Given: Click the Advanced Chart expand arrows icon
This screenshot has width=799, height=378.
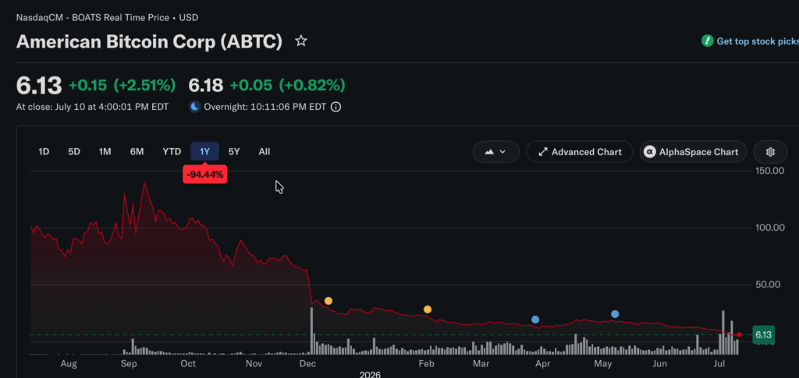Looking at the screenshot, I should 543,152.
